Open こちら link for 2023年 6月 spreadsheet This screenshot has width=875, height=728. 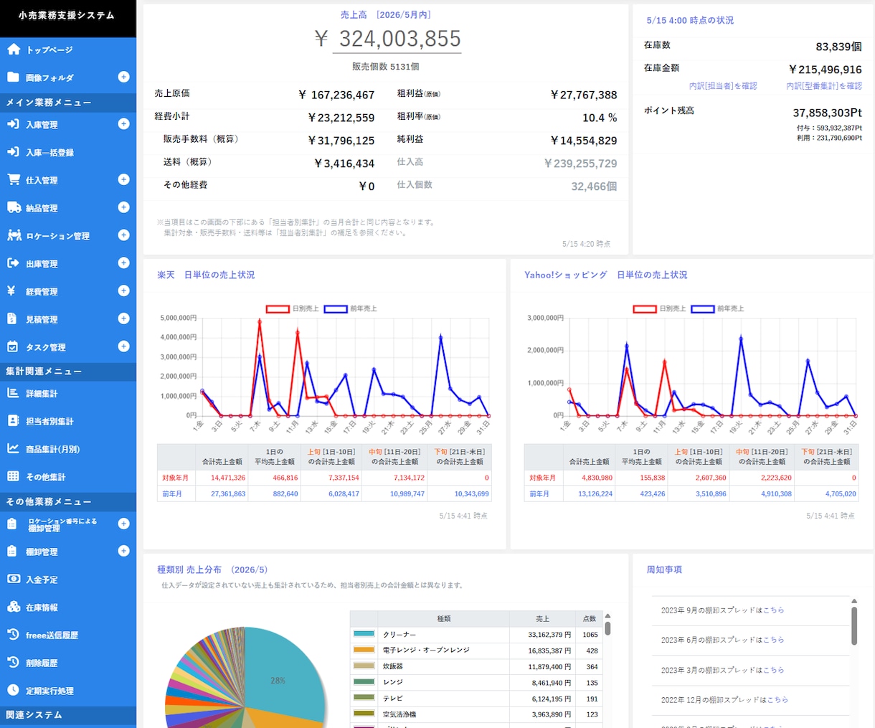coord(773,640)
